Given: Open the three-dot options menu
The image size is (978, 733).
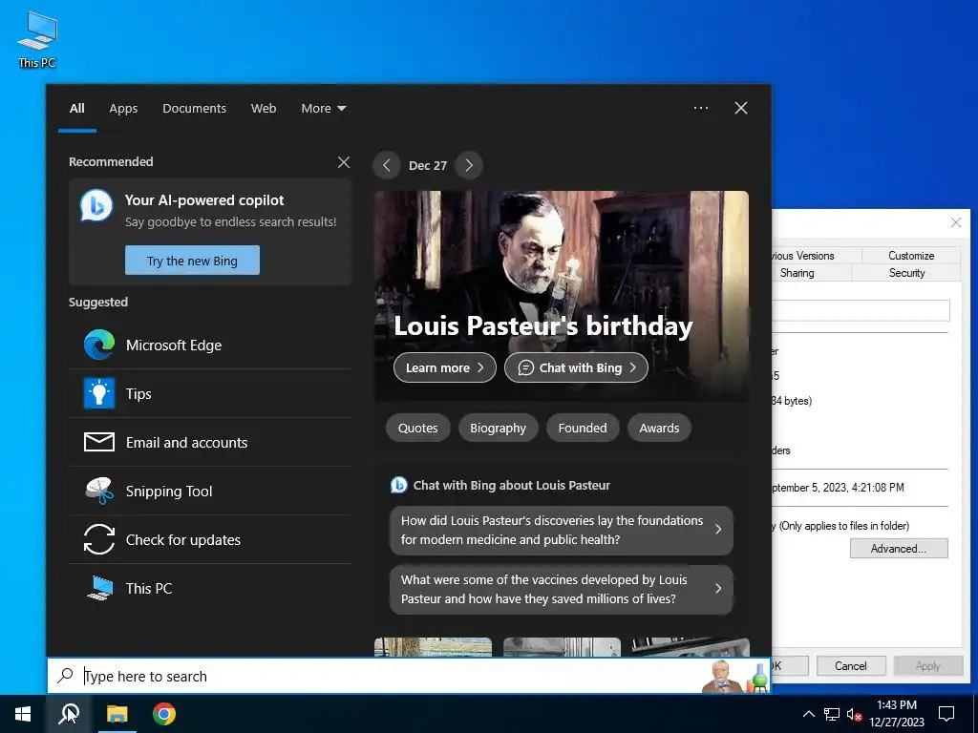Looking at the screenshot, I should pos(700,108).
